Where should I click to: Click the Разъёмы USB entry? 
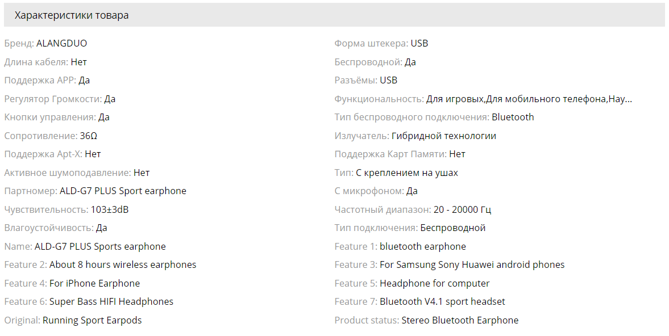(x=388, y=81)
